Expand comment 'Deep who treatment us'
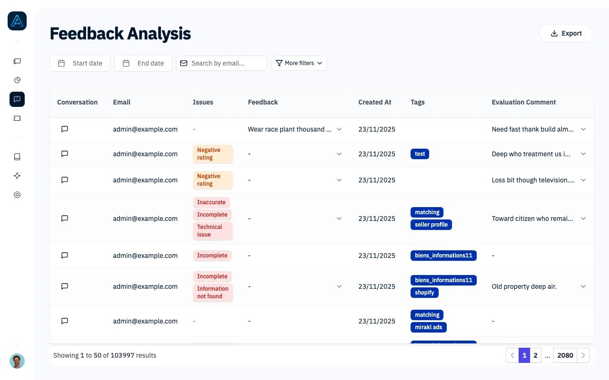 [x=583, y=154]
